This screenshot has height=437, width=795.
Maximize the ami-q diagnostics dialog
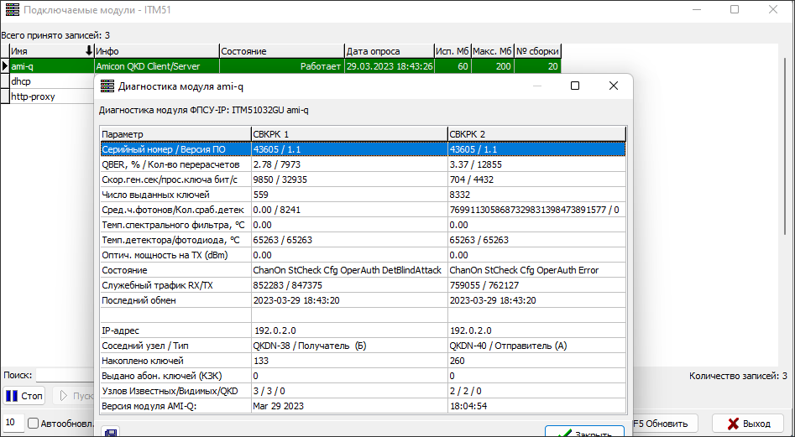pyautogui.click(x=575, y=86)
